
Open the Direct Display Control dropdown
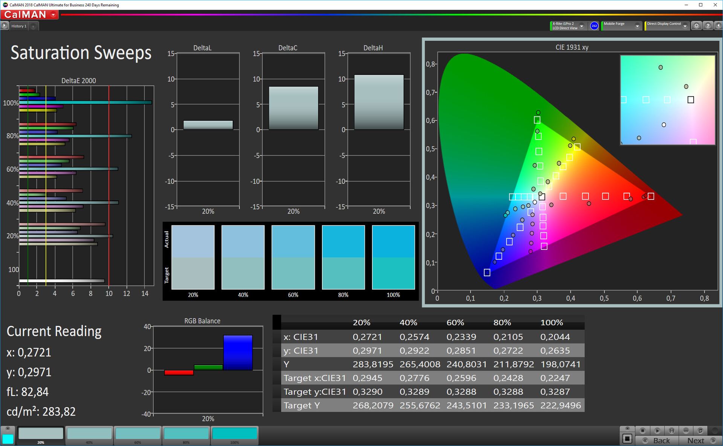[x=685, y=26]
